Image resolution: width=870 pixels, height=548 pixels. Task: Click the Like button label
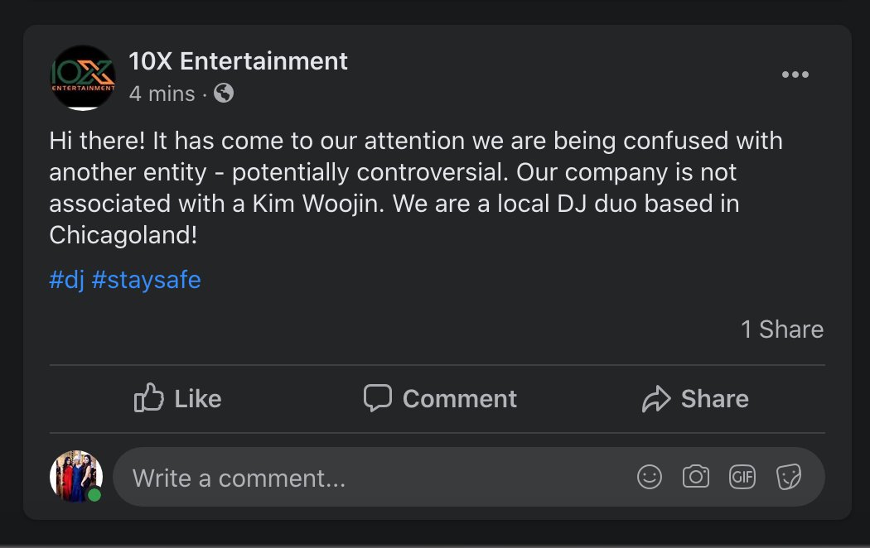pos(198,399)
